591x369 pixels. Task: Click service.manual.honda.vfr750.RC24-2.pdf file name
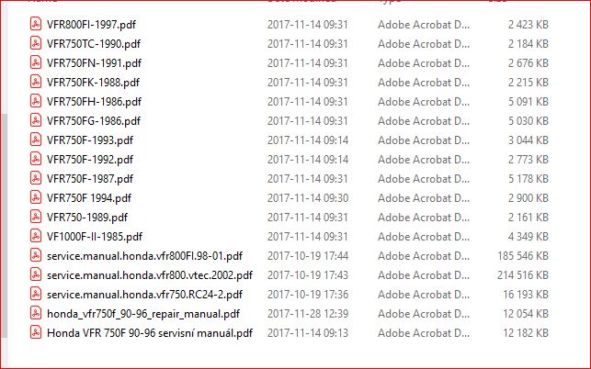coord(144,295)
